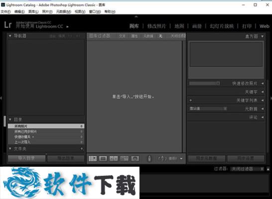The image size is (272, 199).
Task: Open the 元数据(M) menu
Action: [x=63, y=11]
